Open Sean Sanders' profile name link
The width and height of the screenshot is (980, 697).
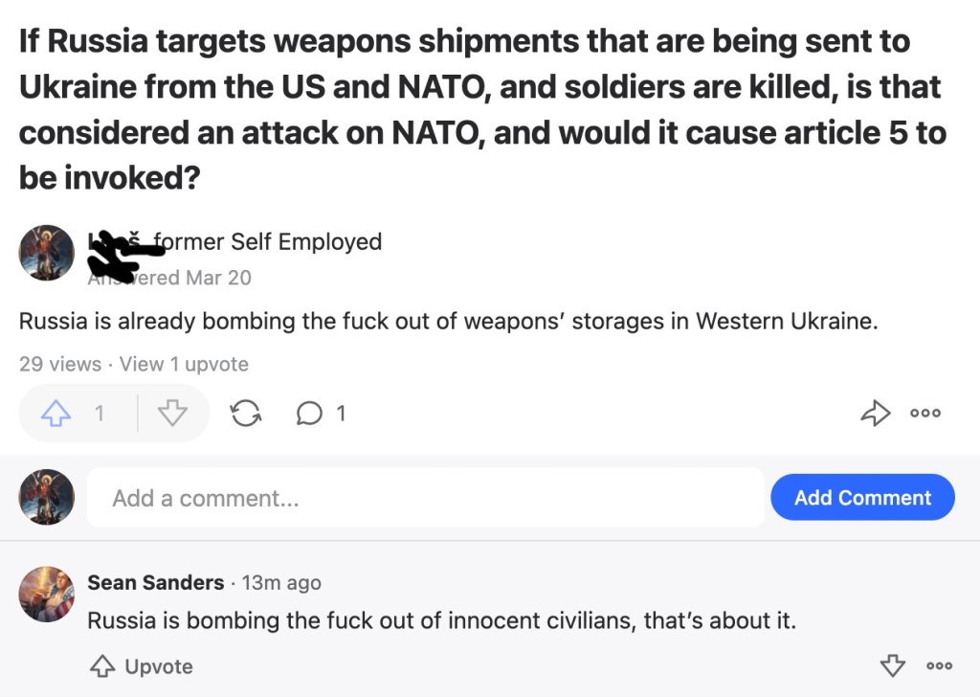[156, 582]
